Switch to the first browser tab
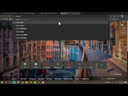The image size is (128, 96). point(10,13)
